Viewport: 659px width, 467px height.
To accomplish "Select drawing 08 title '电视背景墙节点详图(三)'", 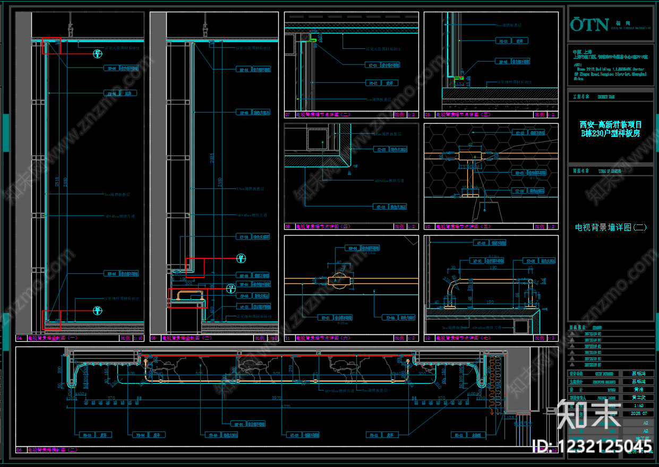I will click(463, 114).
